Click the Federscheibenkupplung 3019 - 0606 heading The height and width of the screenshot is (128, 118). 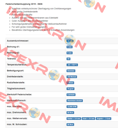coord(24,4)
